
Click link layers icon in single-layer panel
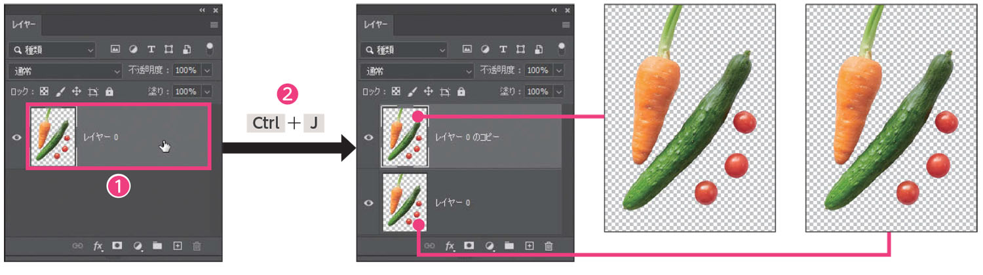coord(78,246)
